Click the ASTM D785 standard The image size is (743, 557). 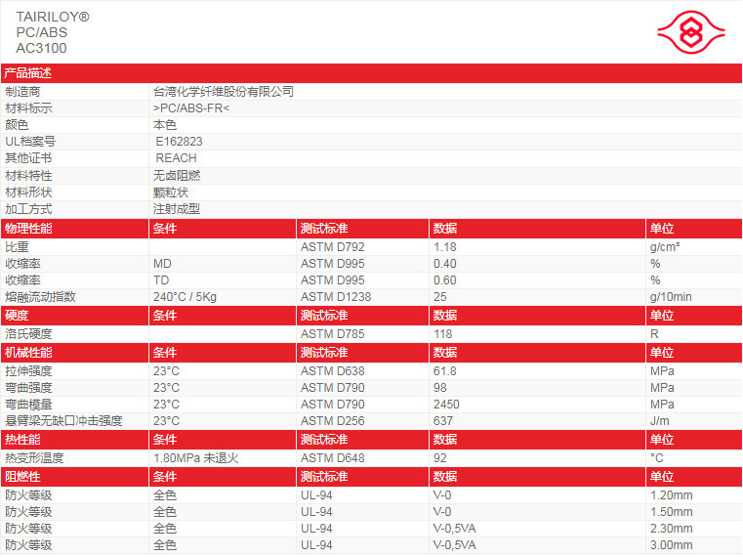pos(332,333)
